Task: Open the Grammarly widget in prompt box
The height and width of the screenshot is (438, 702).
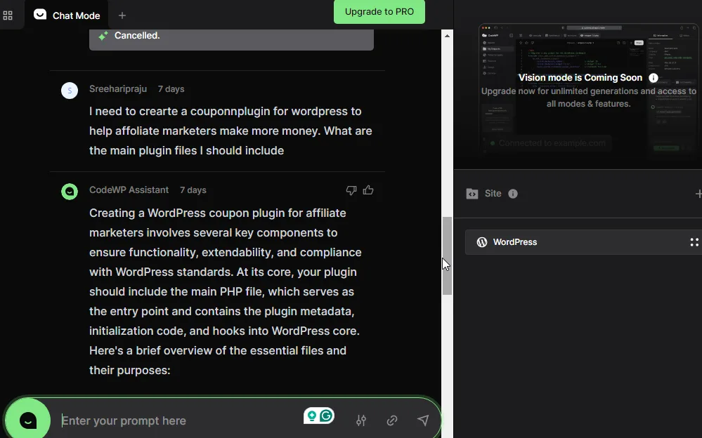Action: pos(319,416)
